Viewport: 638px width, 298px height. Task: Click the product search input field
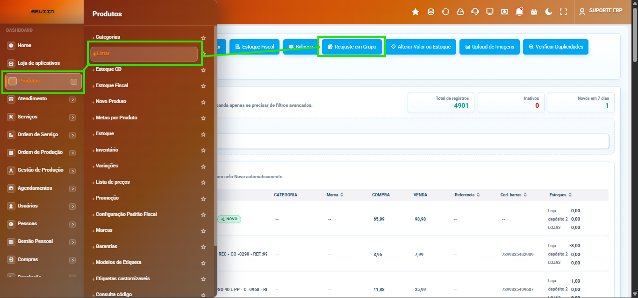[x=413, y=142]
